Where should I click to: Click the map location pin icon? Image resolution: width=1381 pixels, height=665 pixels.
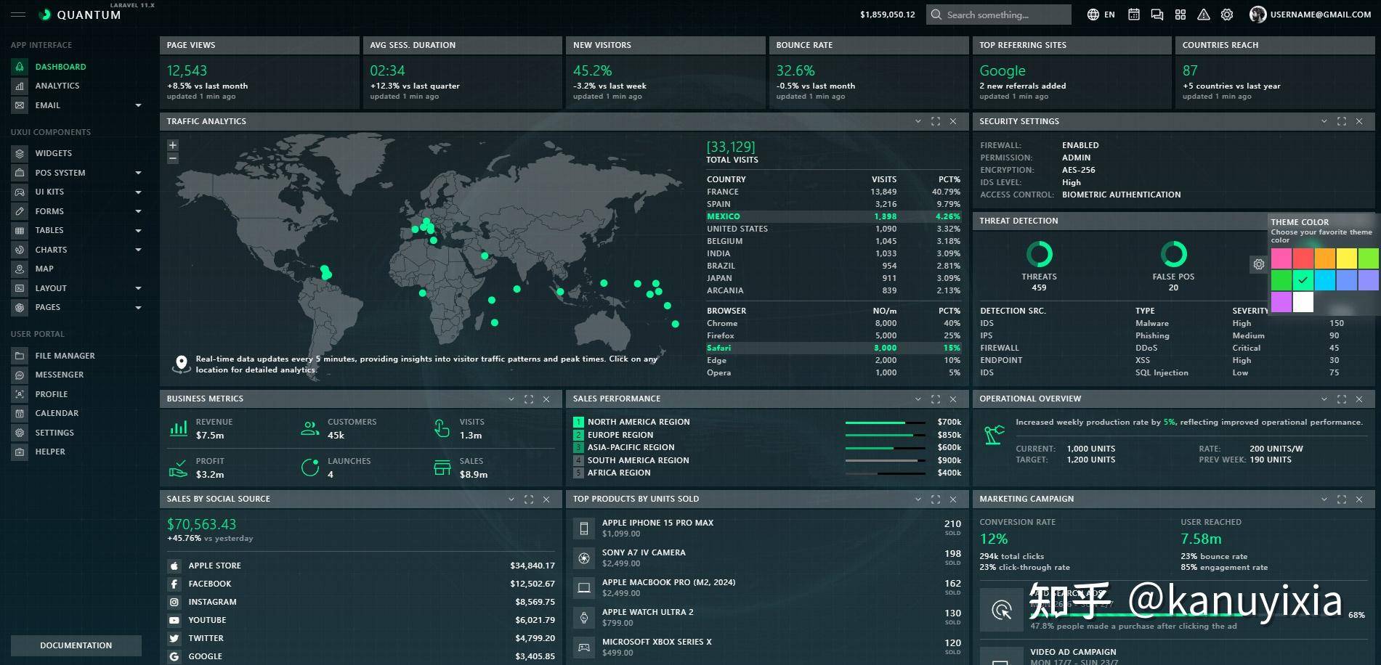click(x=181, y=364)
